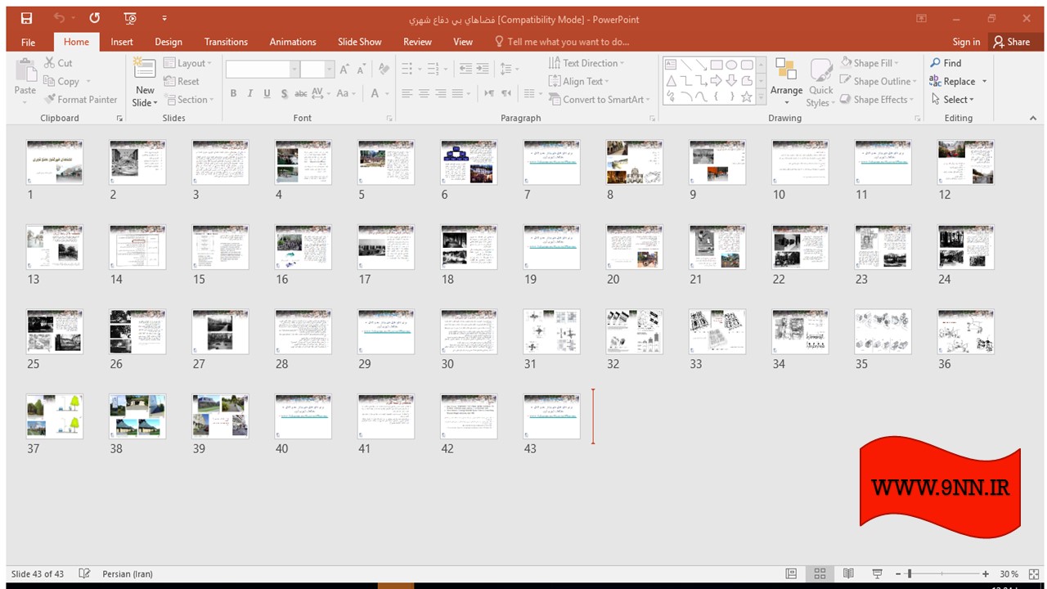
Task: Switch to Slide Sorter view icon
Action: pos(820,573)
